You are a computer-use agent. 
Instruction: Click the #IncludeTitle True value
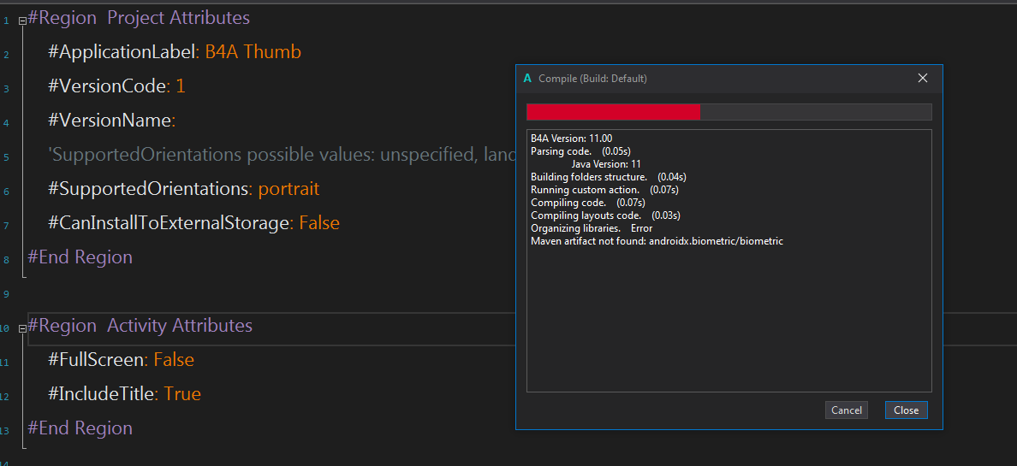click(182, 394)
